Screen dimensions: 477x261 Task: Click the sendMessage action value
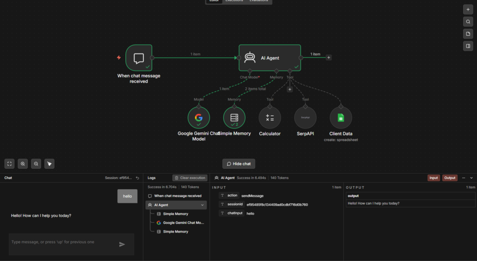(252, 196)
